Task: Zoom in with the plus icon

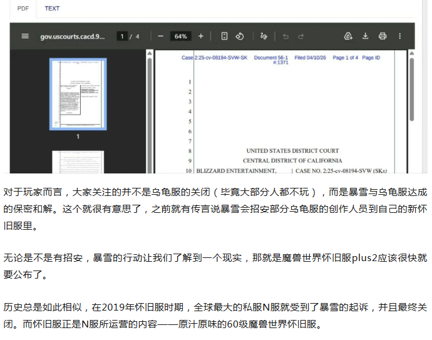Action: 200,36
